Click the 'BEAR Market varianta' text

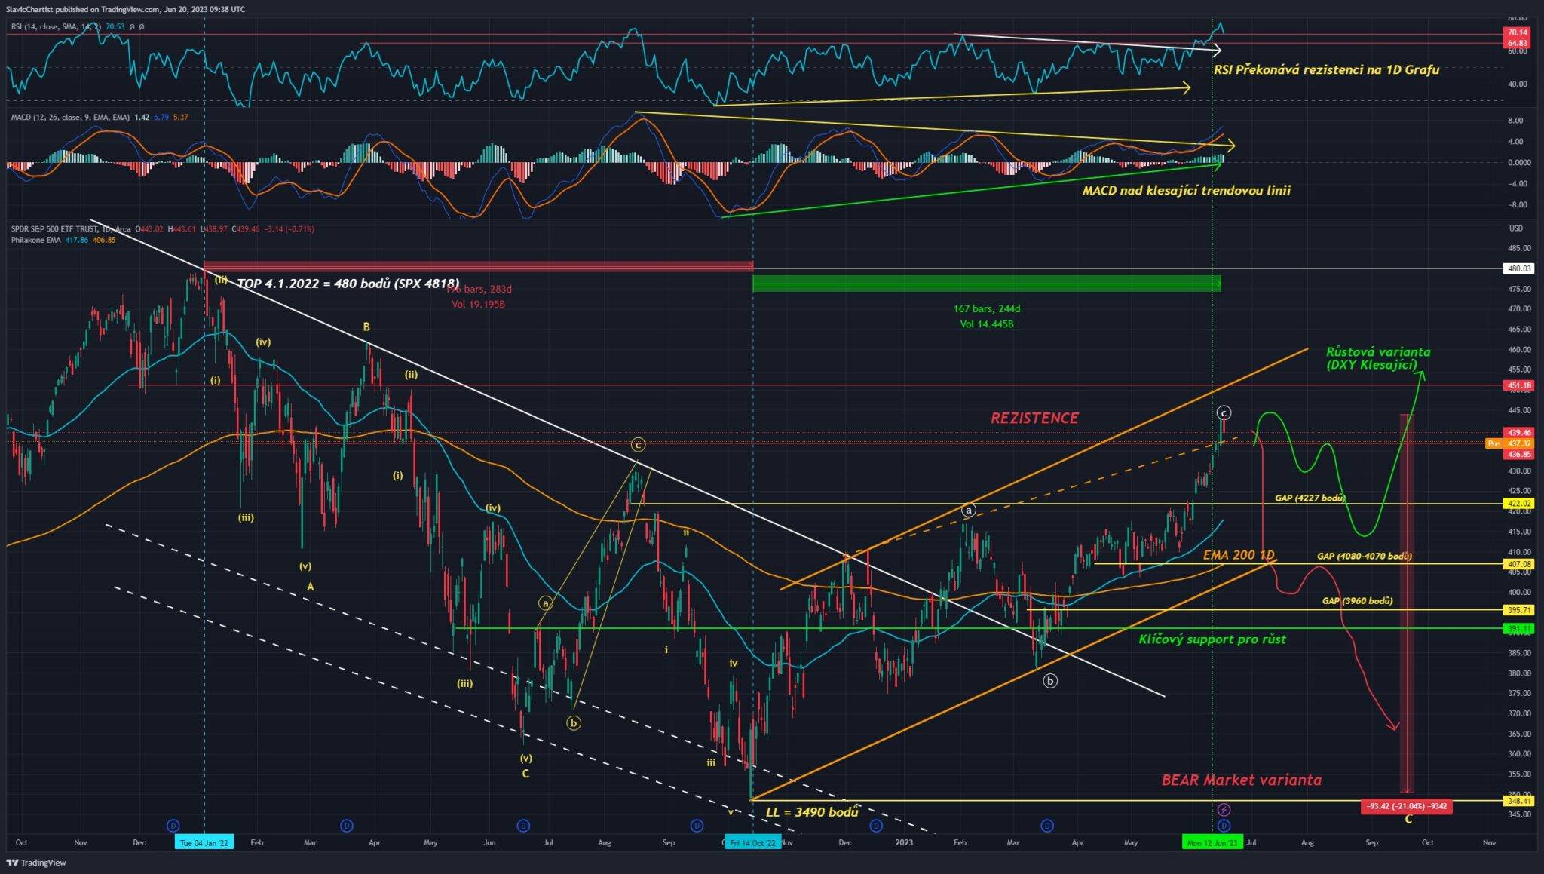[x=1241, y=780]
